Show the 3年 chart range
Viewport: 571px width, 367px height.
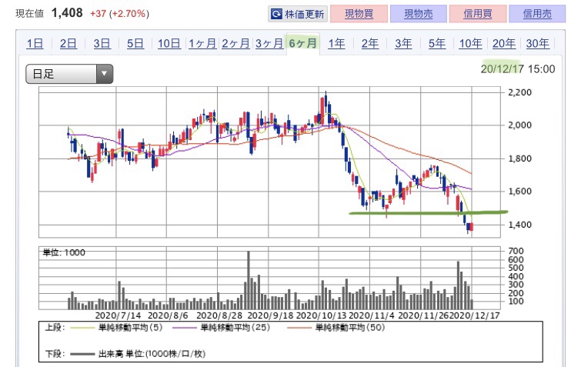tap(403, 43)
